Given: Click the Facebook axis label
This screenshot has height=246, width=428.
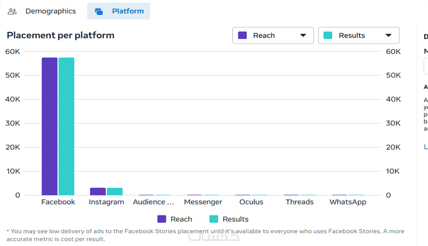Looking at the screenshot, I should pos(58,202).
